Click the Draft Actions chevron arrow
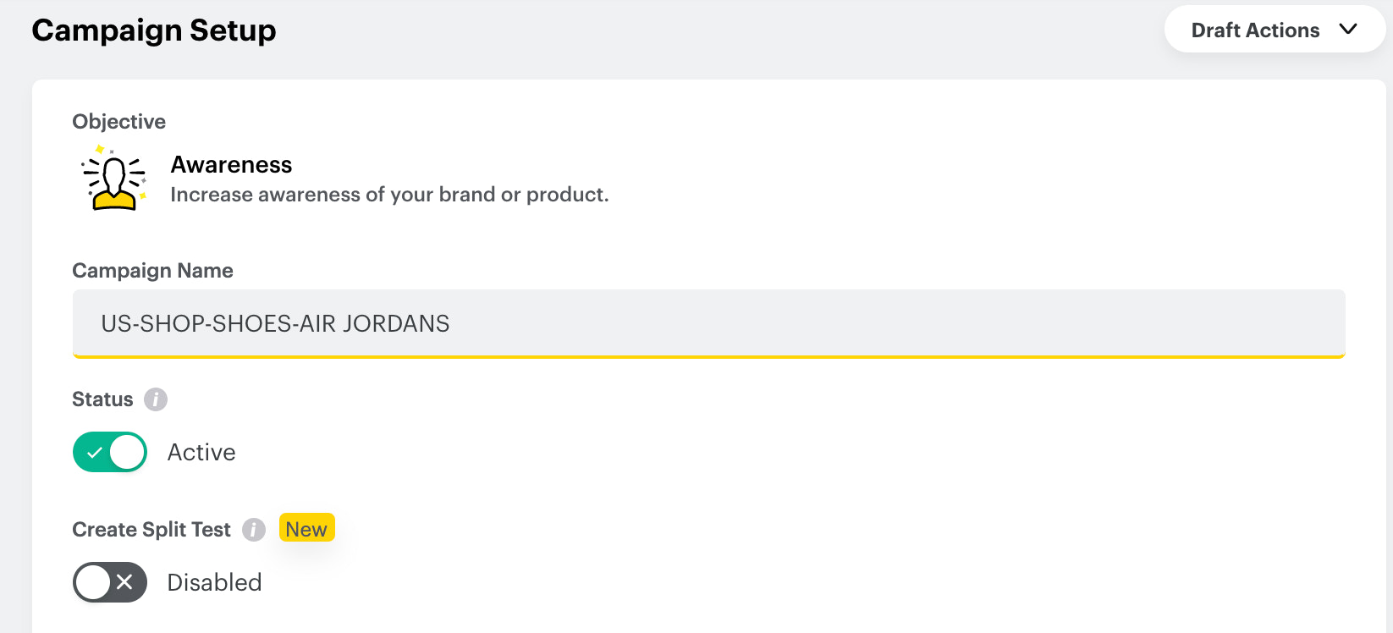 pyautogui.click(x=1347, y=29)
